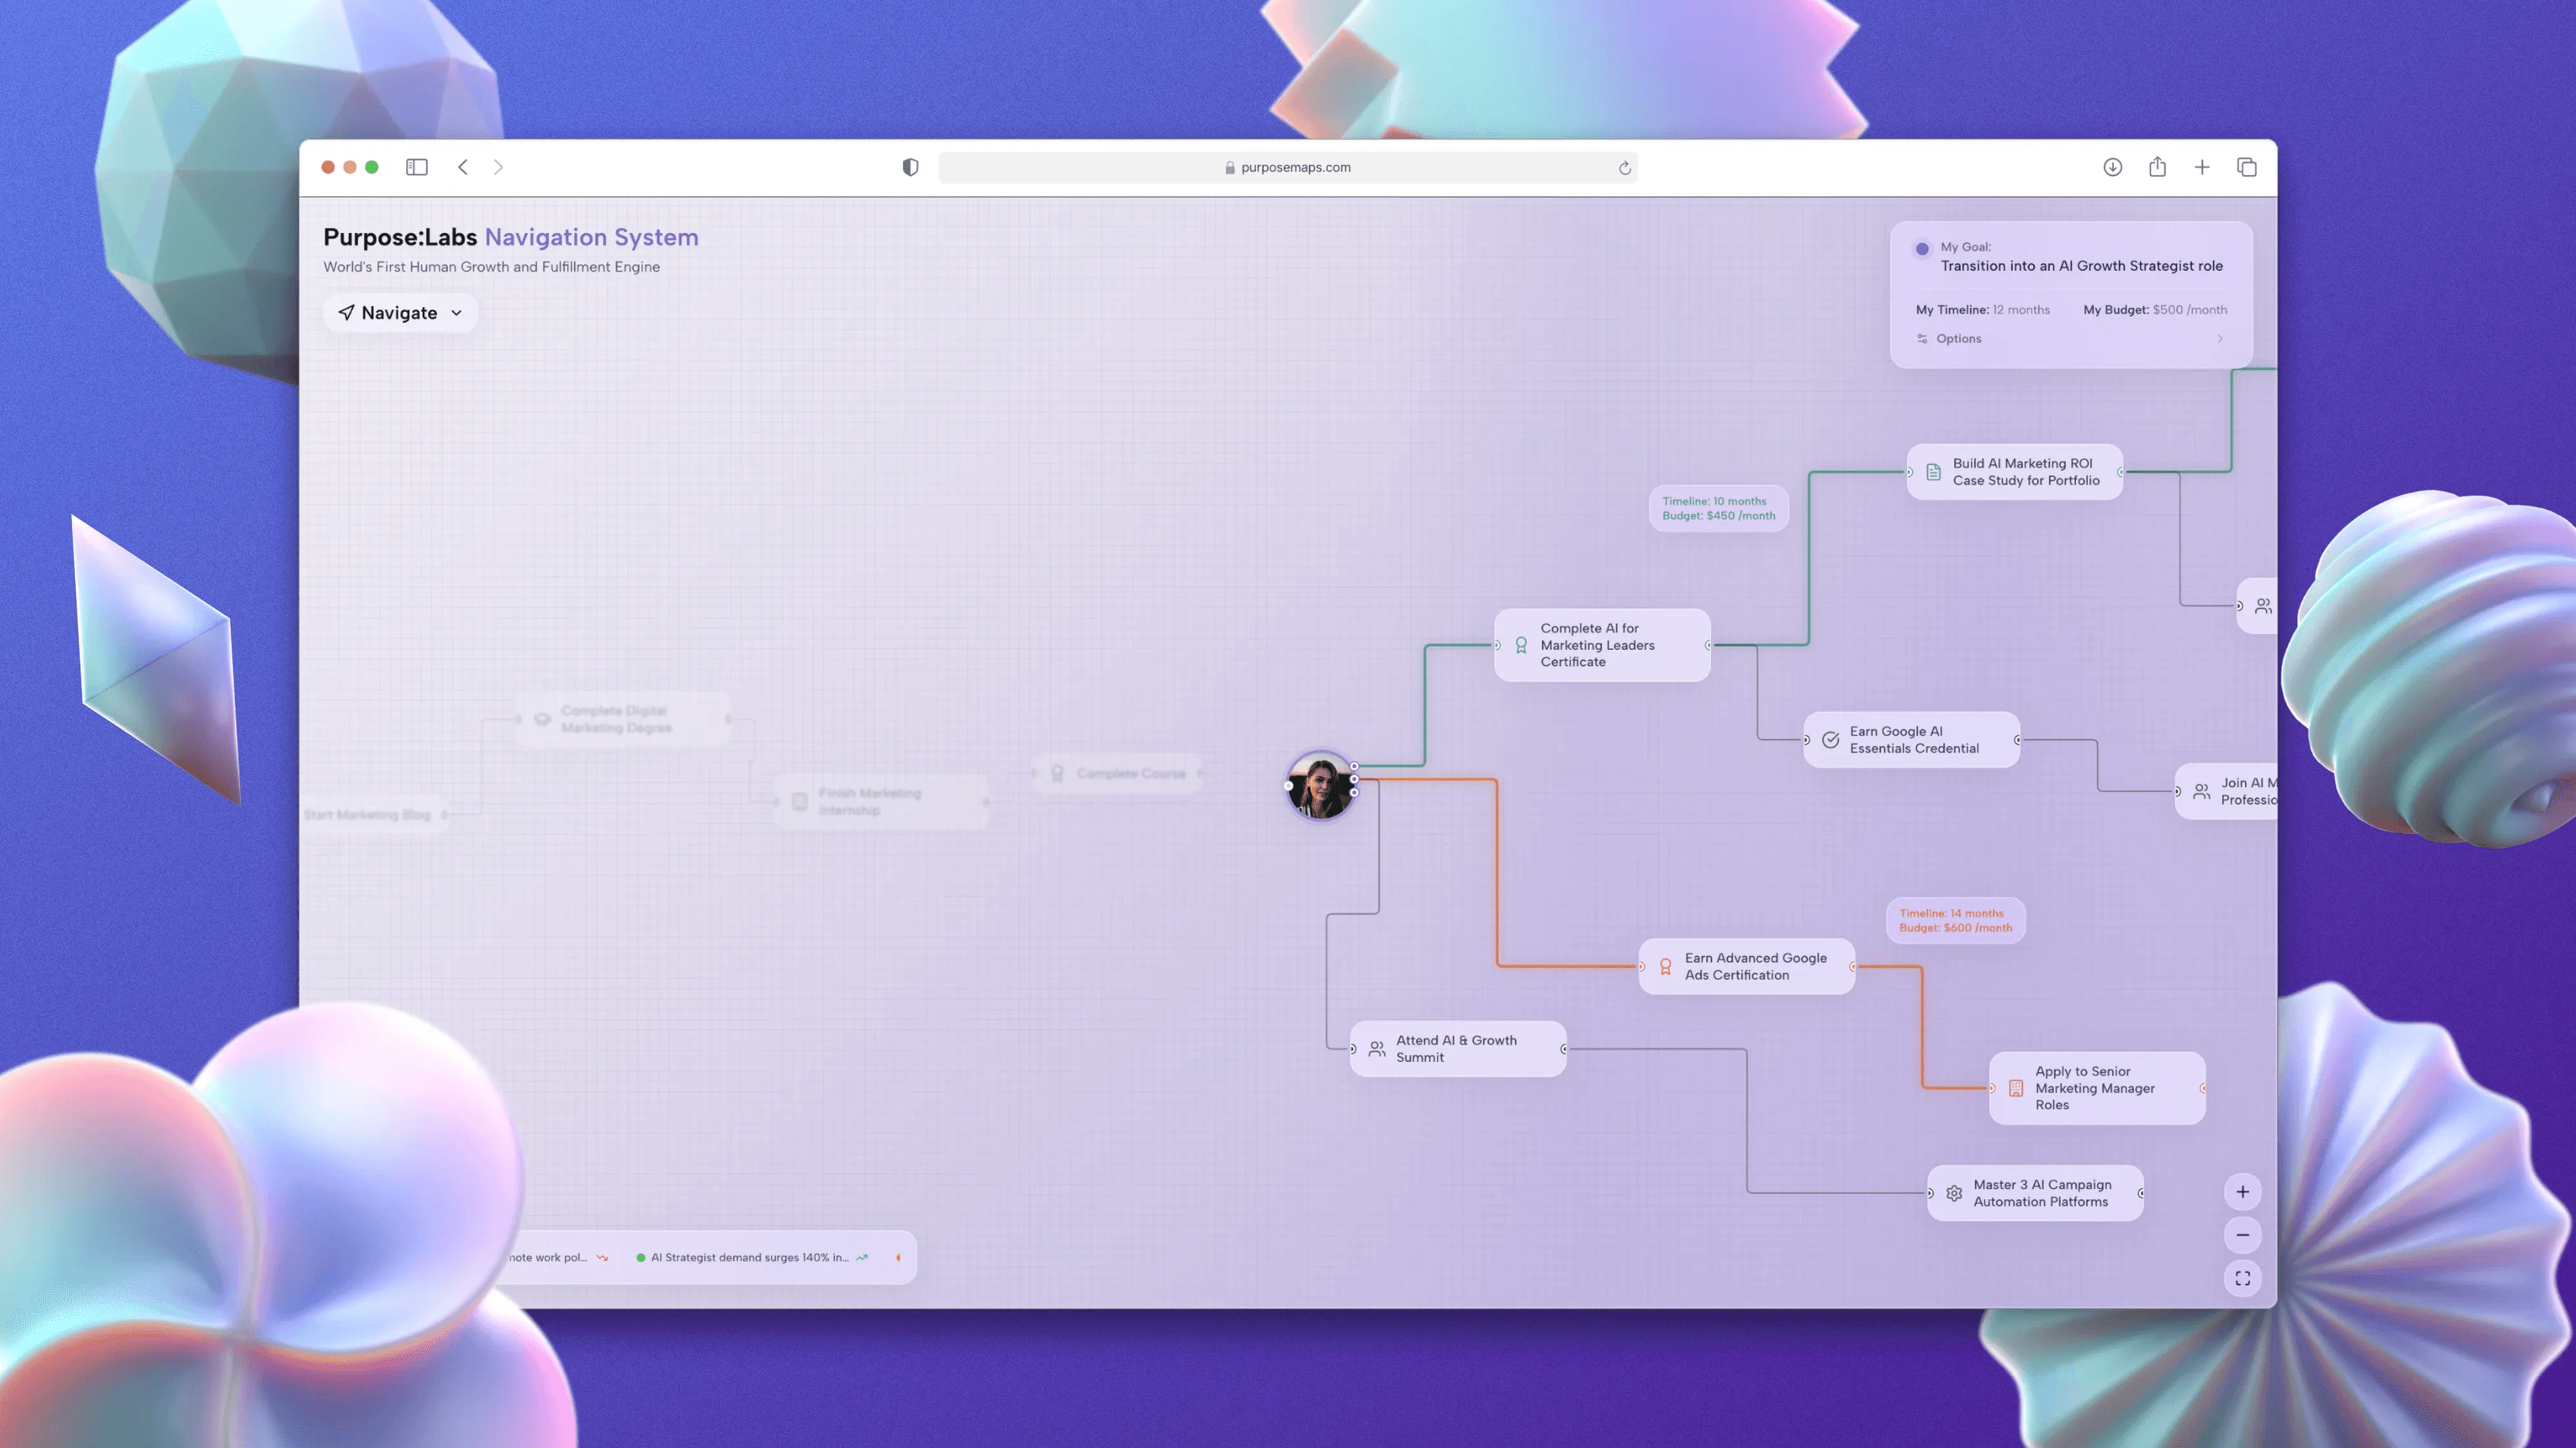Toggle the browser sidebar icon
This screenshot has height=1448, width=2576.
(x=417, y=167)
